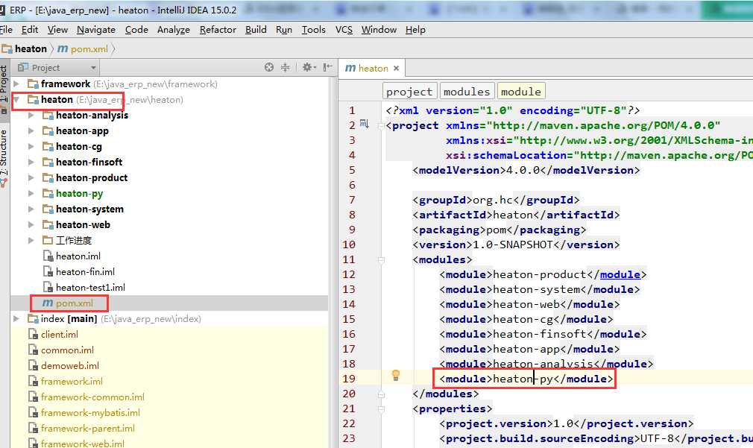Click the framework module folder icon
Viewport: 753px width, 448px height.
tap(33, 84)
